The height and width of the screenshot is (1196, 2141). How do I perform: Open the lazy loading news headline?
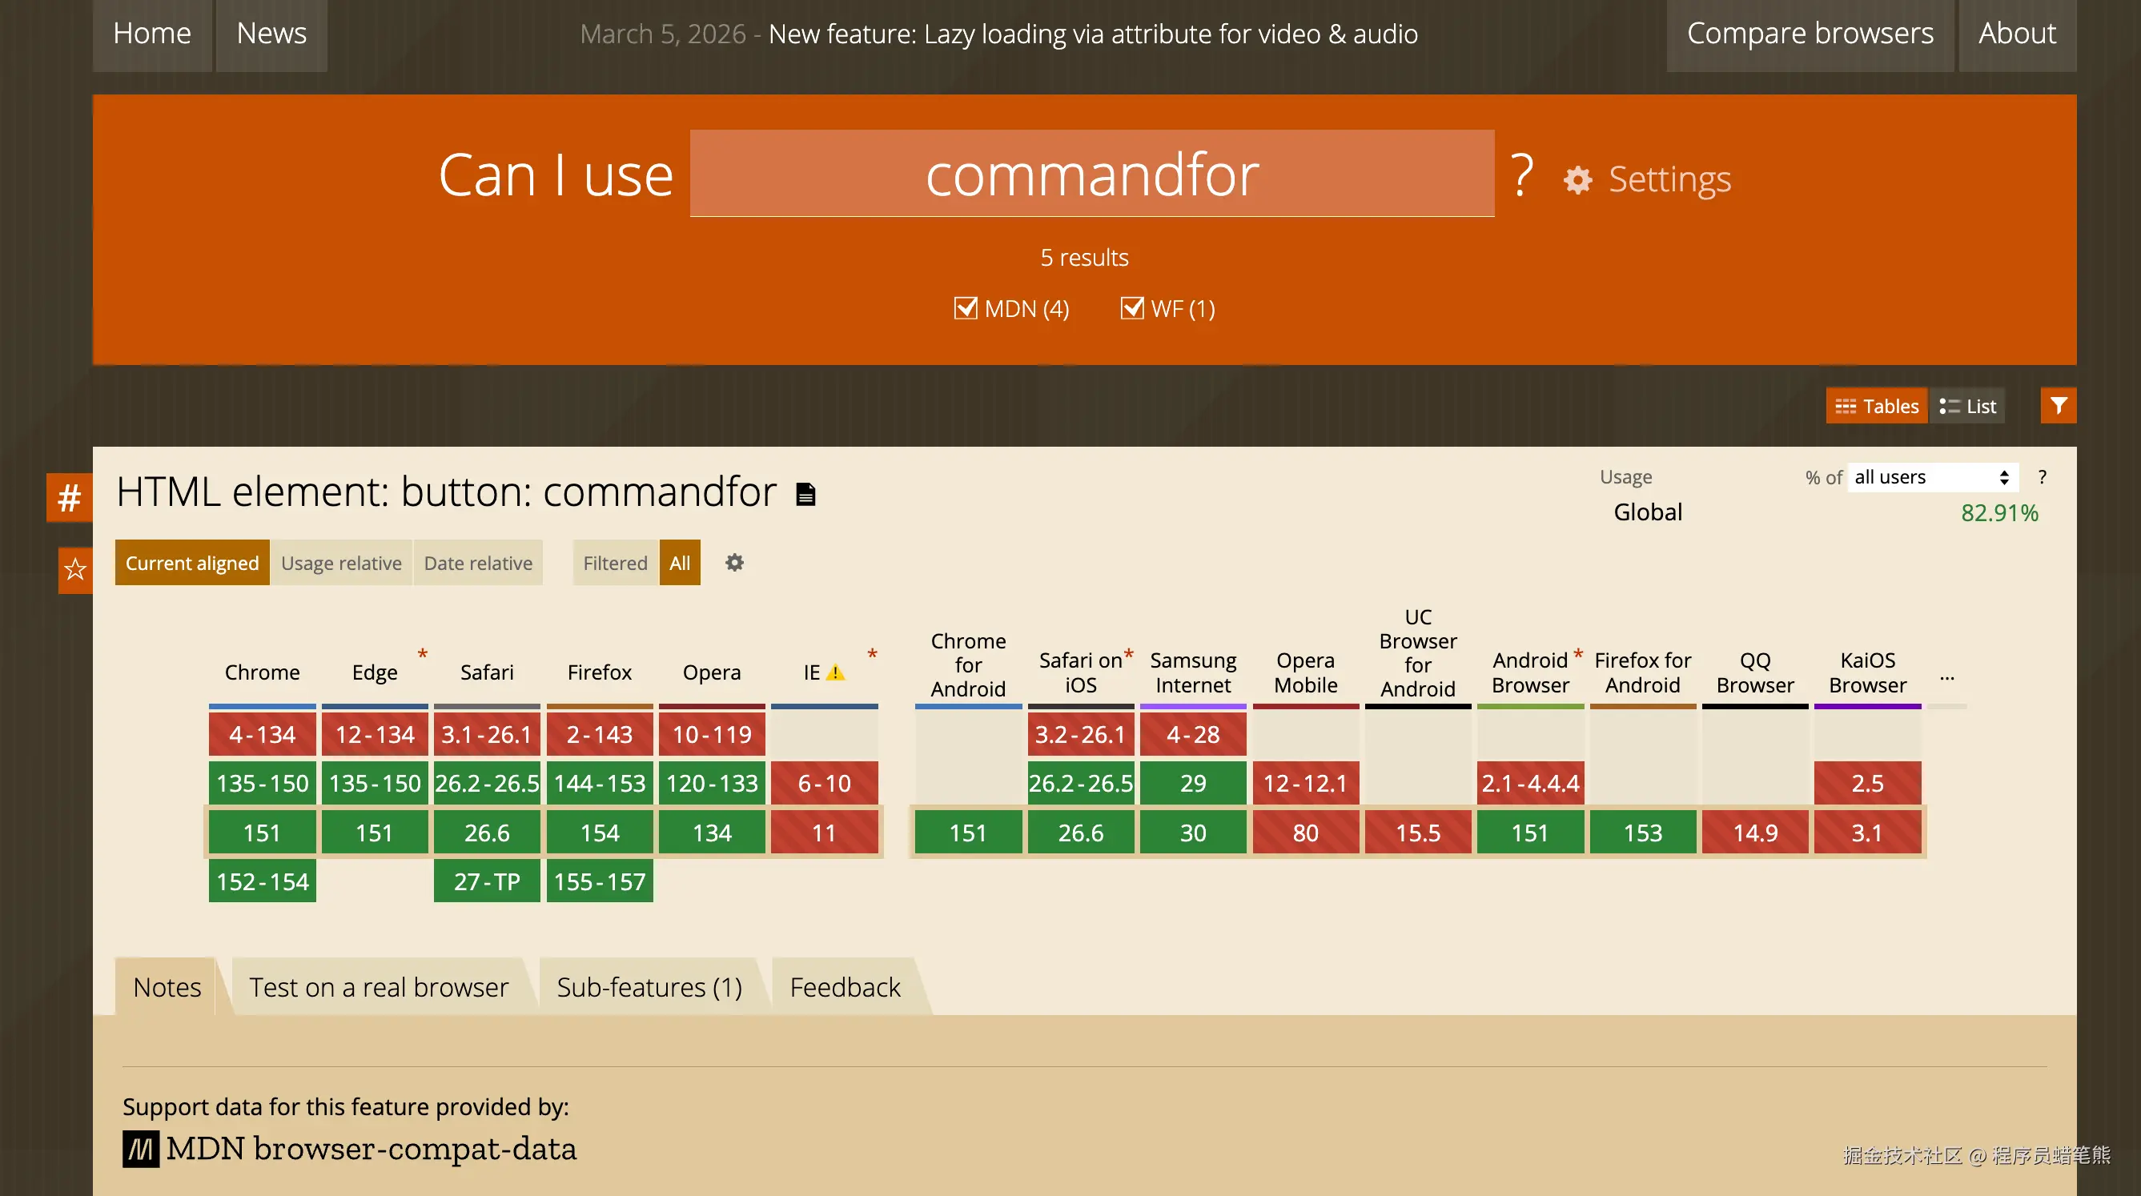[1093, 34]
